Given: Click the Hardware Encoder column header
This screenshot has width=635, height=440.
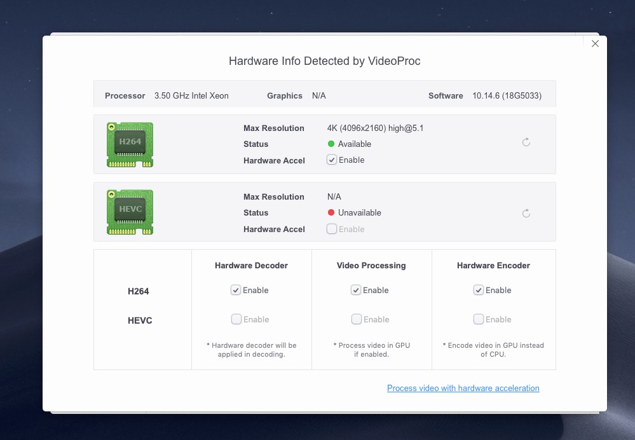Looking at the screenshot, I should [x=493, y=265].
